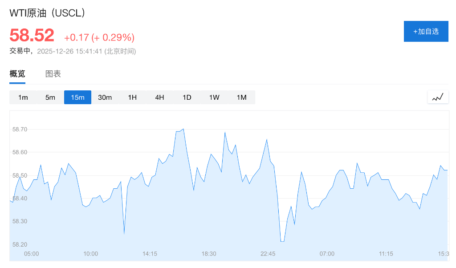
Task: Select the 1W weekly interval
Action: pyautogui.click(x=214, y=97)
